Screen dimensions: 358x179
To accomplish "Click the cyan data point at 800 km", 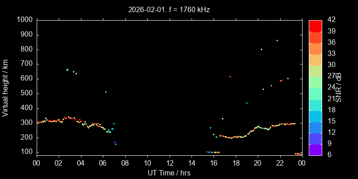I will [x=261, y=49].
